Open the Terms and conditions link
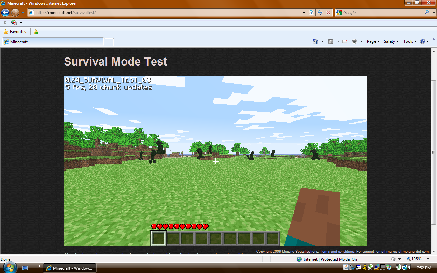Image resolution: width=437 pixels, height=273 pixels. click(337, 252)
